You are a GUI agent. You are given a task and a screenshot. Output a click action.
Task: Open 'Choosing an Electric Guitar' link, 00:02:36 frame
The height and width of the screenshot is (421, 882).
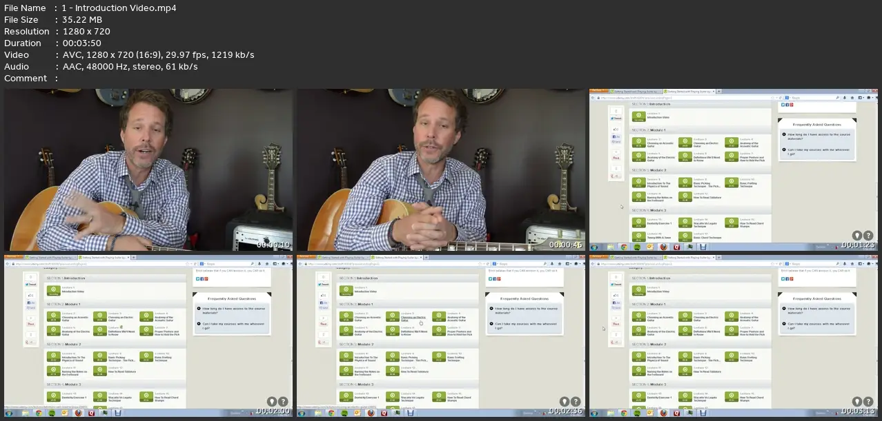(413, 319)
